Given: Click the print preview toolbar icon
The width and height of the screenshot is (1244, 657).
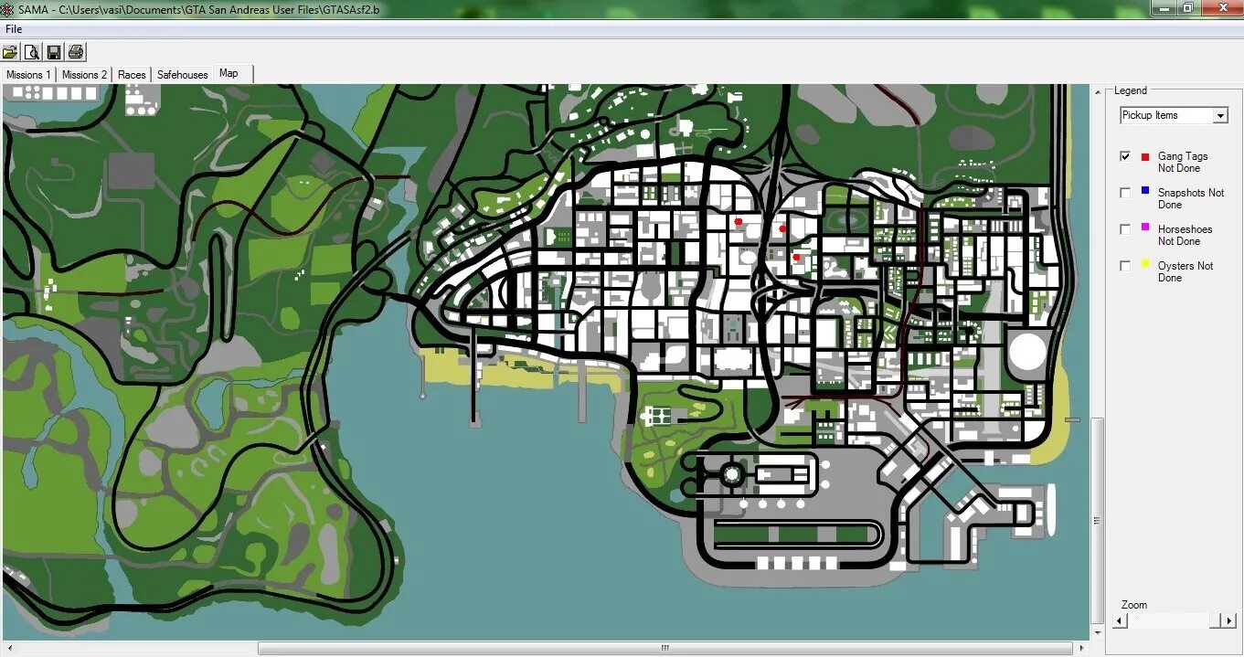Looking at the screenshot, I should pos(32,52).
